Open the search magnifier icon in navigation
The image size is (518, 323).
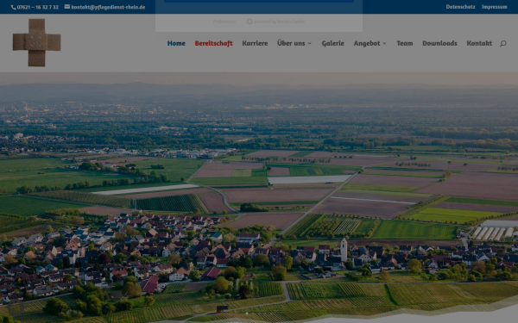pyautogui.click(x=502, y=43)
